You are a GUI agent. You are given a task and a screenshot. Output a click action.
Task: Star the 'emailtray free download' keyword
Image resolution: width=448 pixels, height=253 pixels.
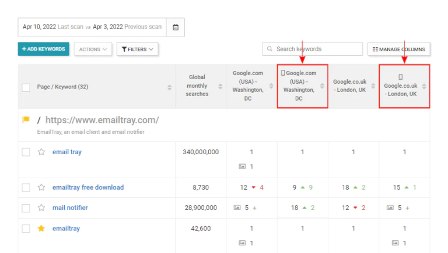[41, 187]
